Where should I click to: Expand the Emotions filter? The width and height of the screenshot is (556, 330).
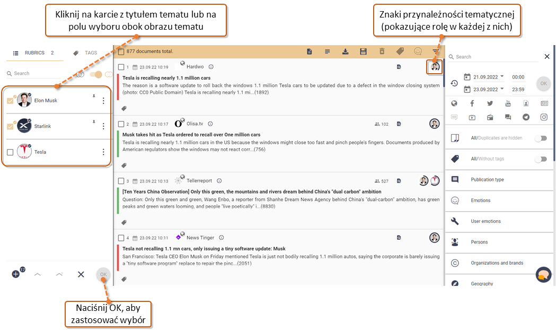pos(499,201)
